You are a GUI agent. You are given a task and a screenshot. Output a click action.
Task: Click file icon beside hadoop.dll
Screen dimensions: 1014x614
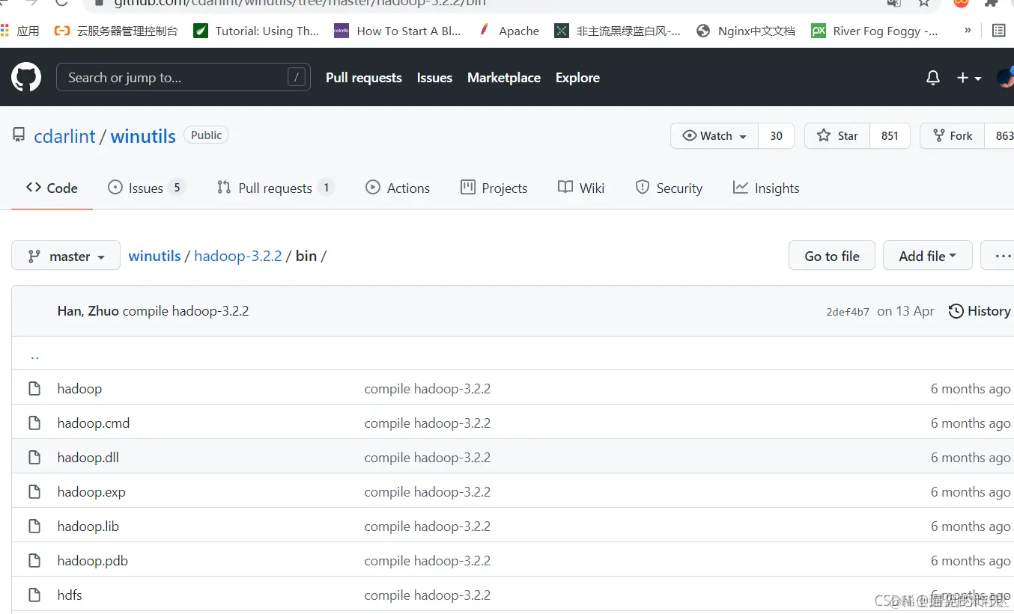point(34,458)
